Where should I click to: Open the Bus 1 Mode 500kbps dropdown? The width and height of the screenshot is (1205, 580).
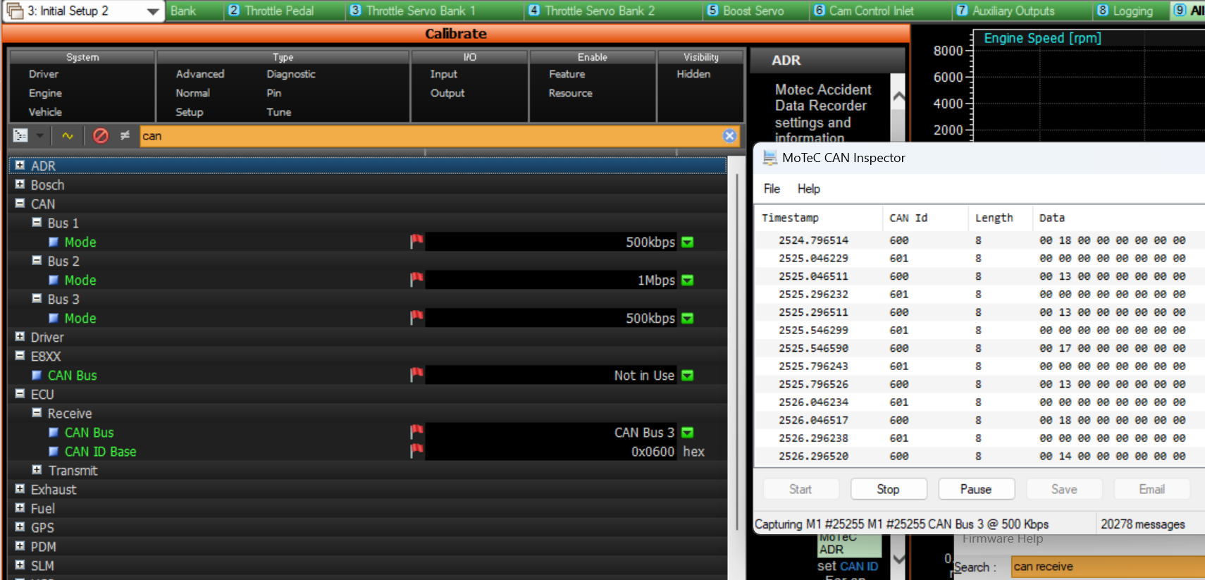[x=688, y=242]
